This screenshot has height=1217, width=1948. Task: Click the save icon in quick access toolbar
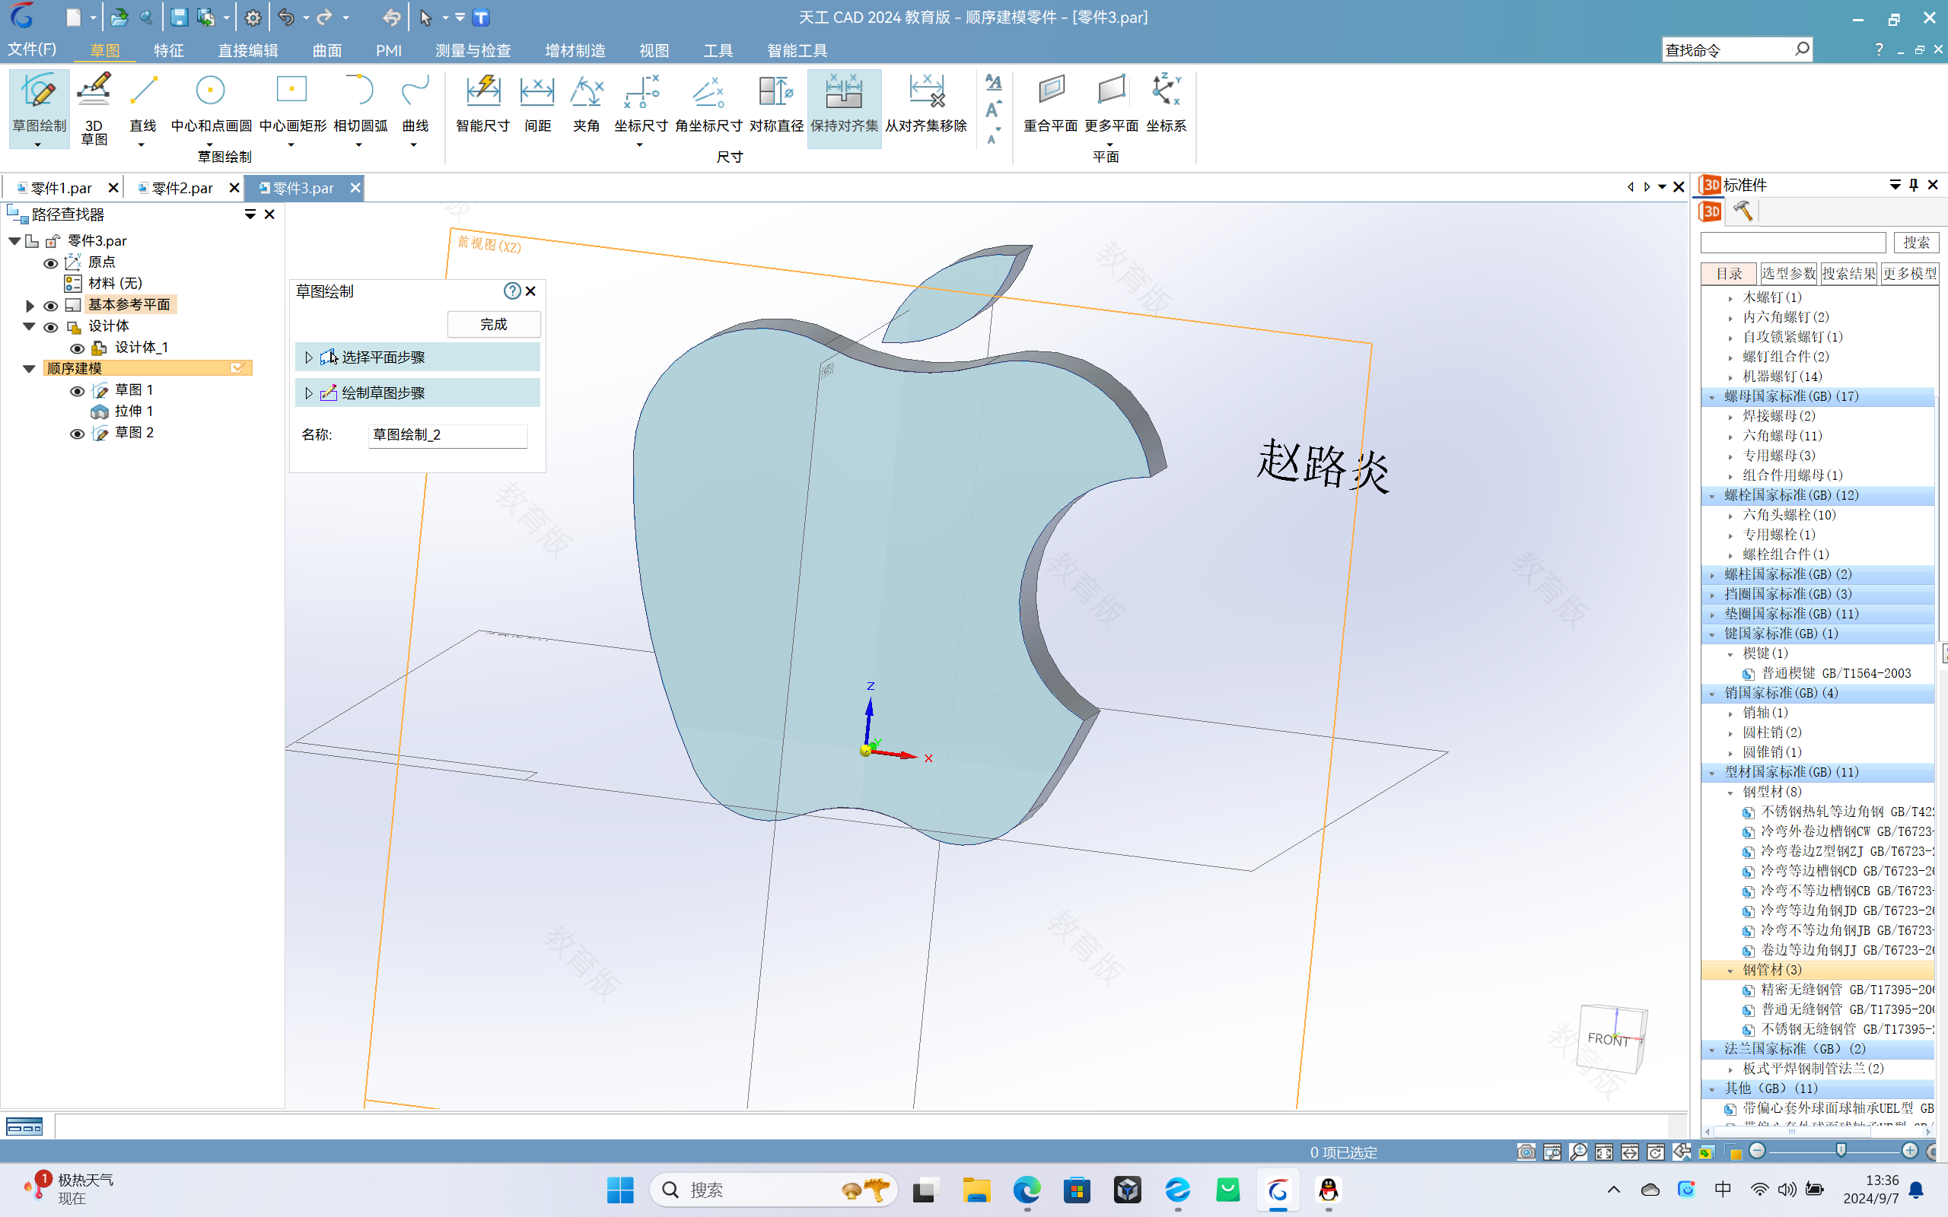(x=179, y=17)
